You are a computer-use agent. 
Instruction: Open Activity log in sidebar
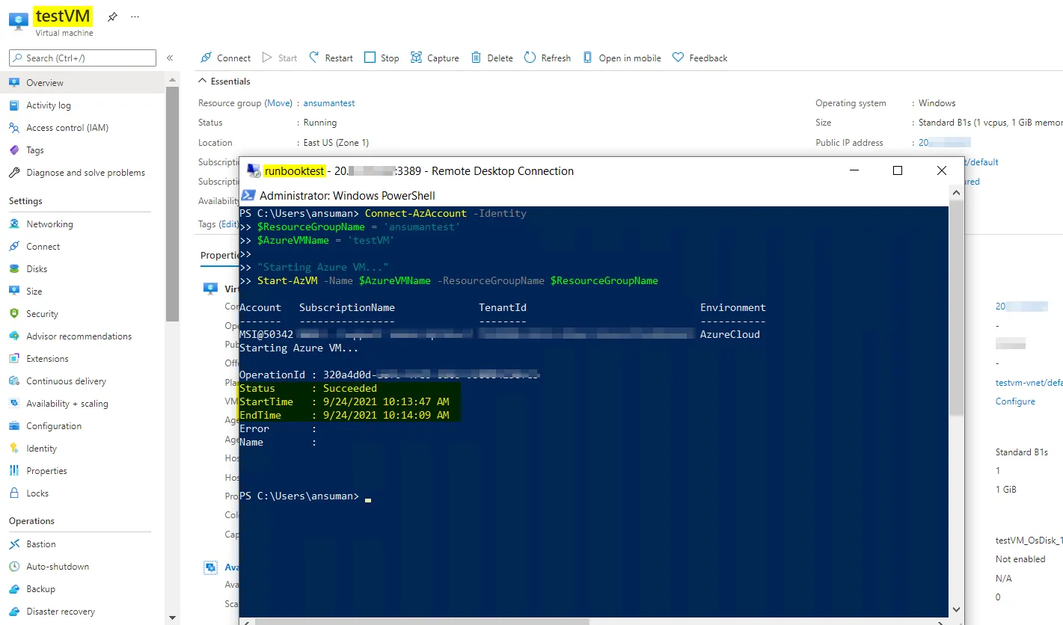pyautogui.click(x=49, y=105)
